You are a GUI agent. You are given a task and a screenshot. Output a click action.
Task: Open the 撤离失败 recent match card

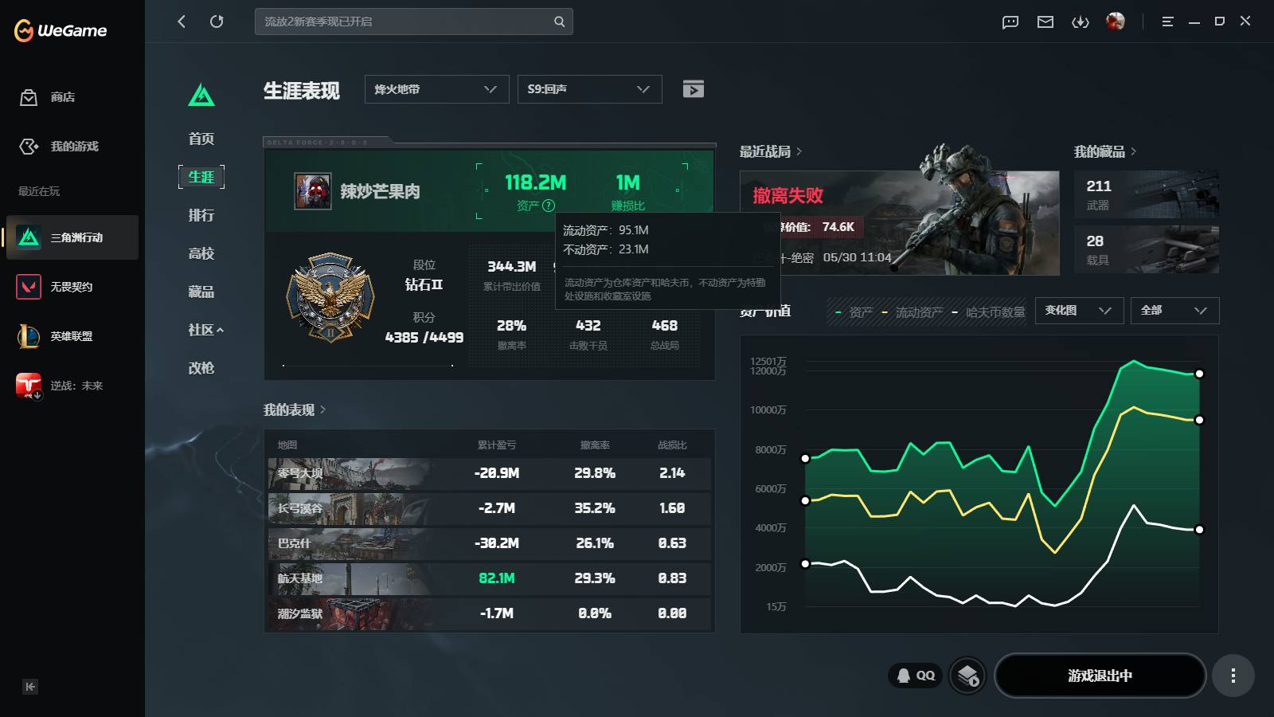tap(900, 223)
